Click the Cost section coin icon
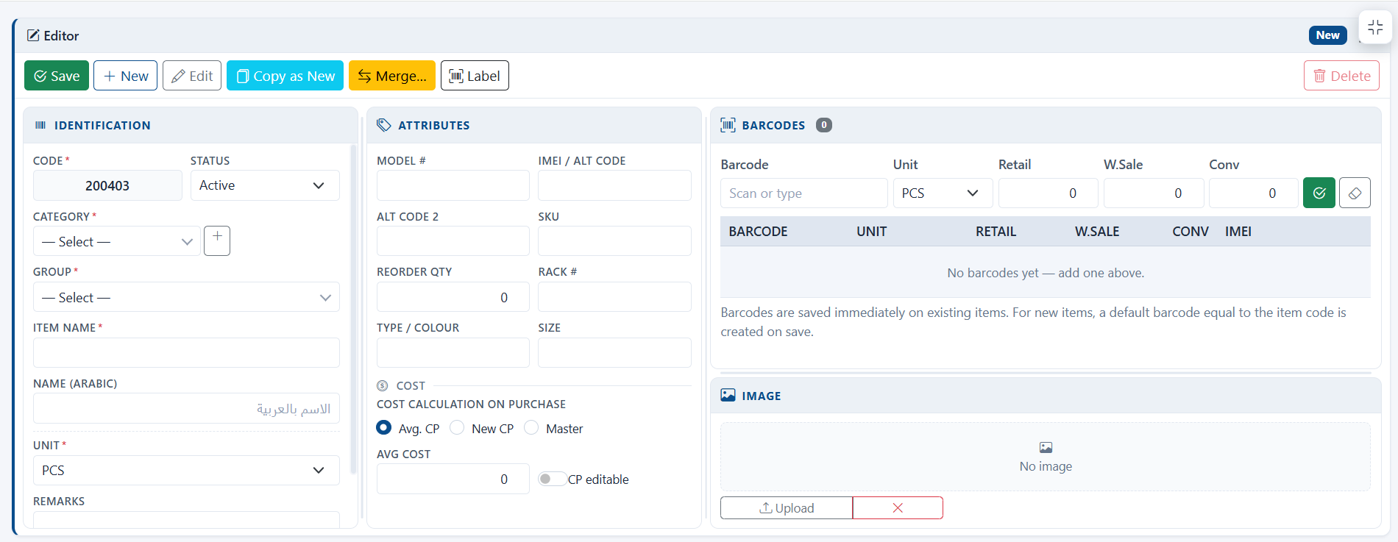The width and height of the screenshot is (1398, 542). click(383, 385)
